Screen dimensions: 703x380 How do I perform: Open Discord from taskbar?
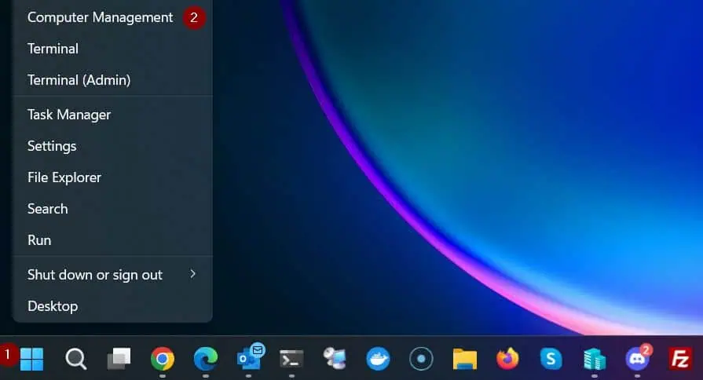(638, 357)
